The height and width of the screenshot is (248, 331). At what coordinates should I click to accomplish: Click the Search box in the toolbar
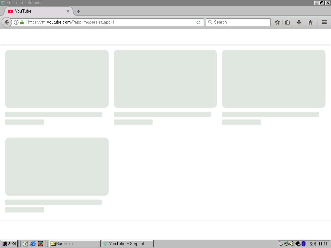238,22
